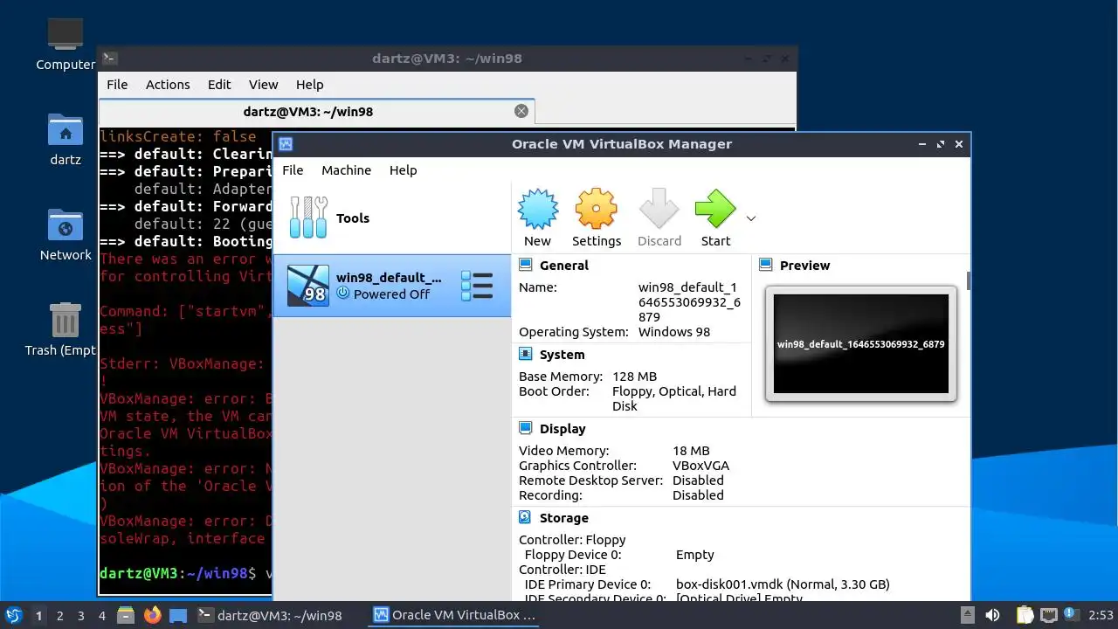Open the Actions menu in the terminal window
The image size is (1118, 629).
point(168,85)
